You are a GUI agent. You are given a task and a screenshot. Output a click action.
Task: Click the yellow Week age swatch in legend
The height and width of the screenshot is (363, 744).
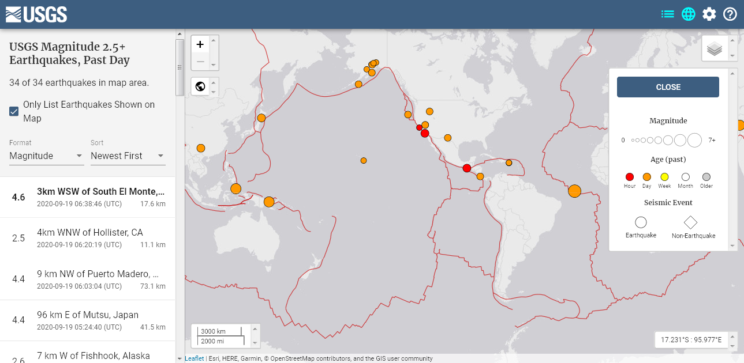[x=664, y=177]
